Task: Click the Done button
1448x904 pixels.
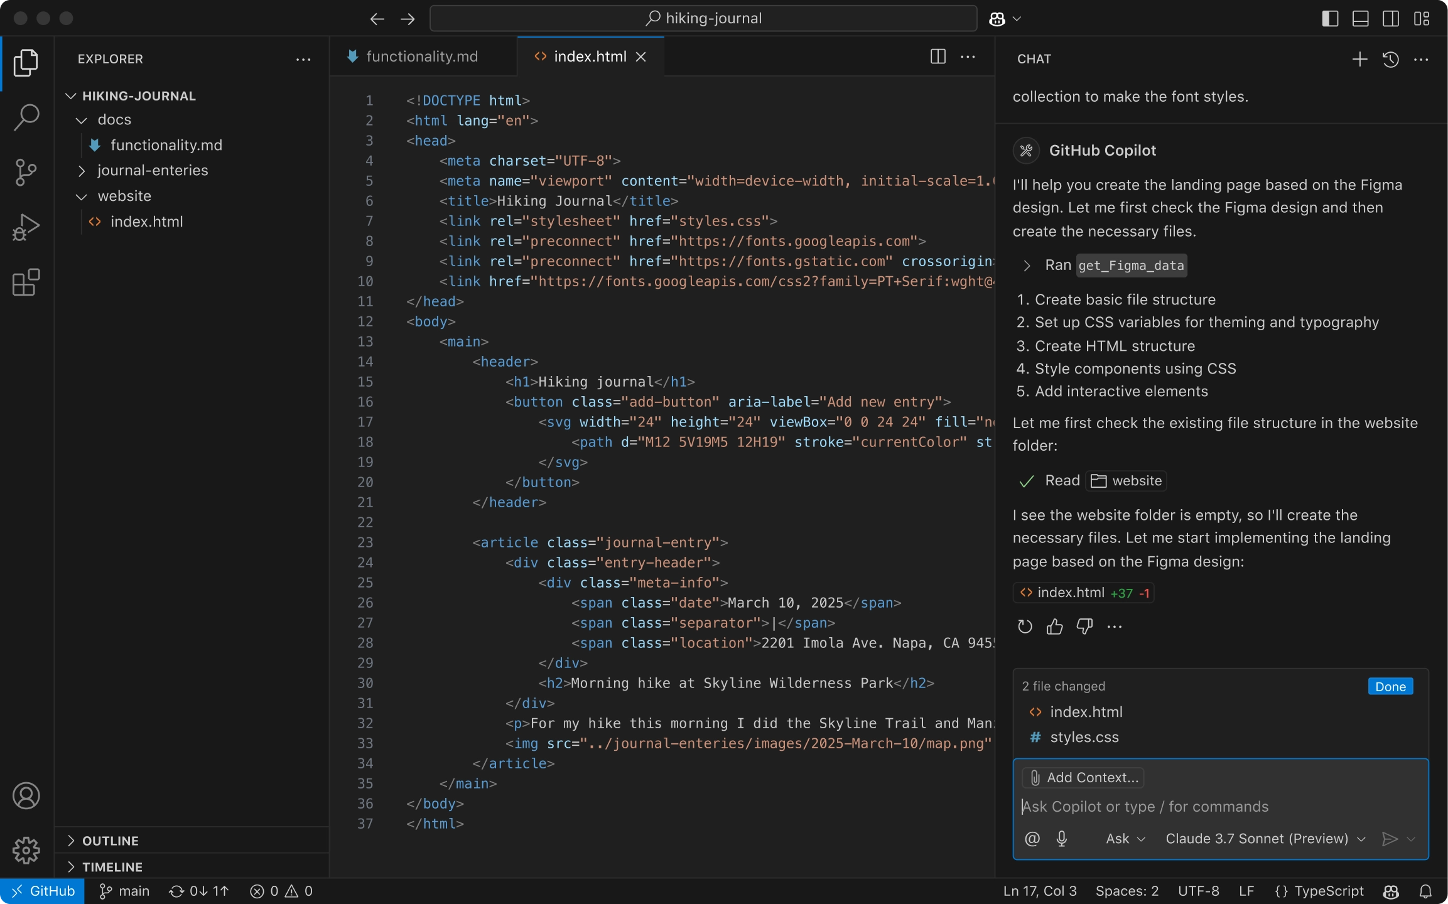Action: [1390, 686]
